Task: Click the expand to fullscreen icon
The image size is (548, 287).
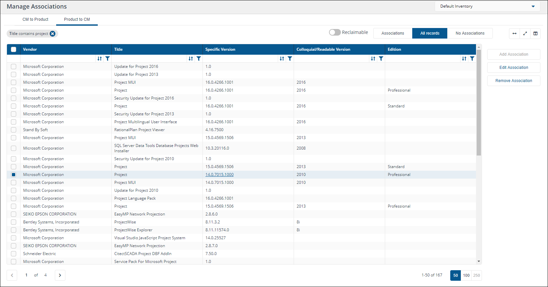Action: [525, 33]
